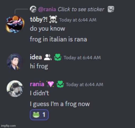This screenshot has height=128, width=135.
Task: Click the 'frog in italian is rana' message
Action: pyautogui.click(x=59, y=39)
